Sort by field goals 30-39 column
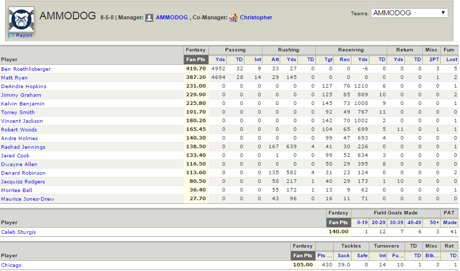Screen dimensions: 460x271 [x=396, y=223]
